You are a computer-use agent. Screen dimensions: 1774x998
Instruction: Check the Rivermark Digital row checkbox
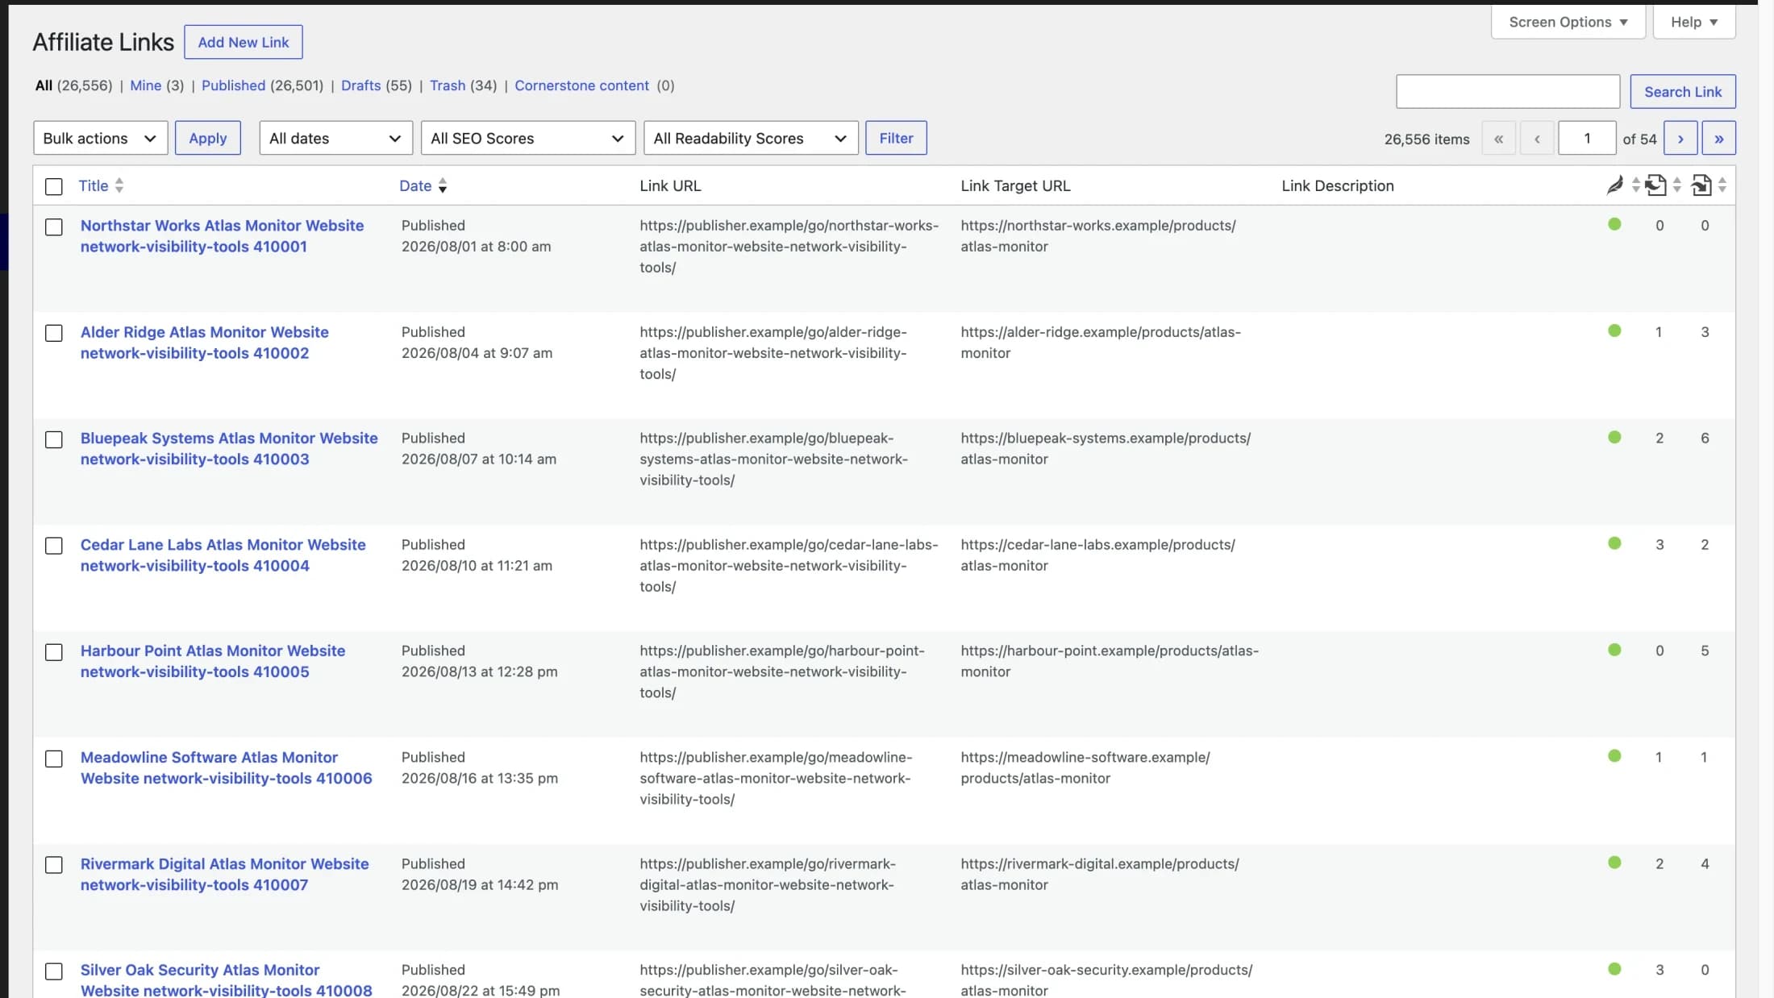tap(54, 866)
